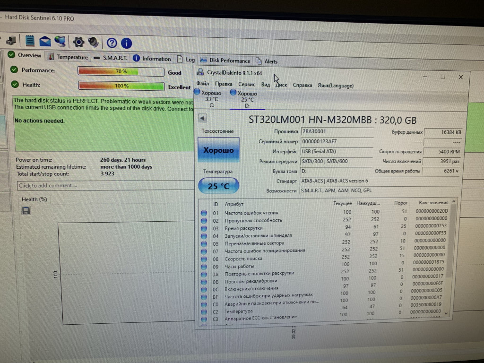Switch to the Overview tab
This screenshot has width=484, height=363.
(25, 55)
